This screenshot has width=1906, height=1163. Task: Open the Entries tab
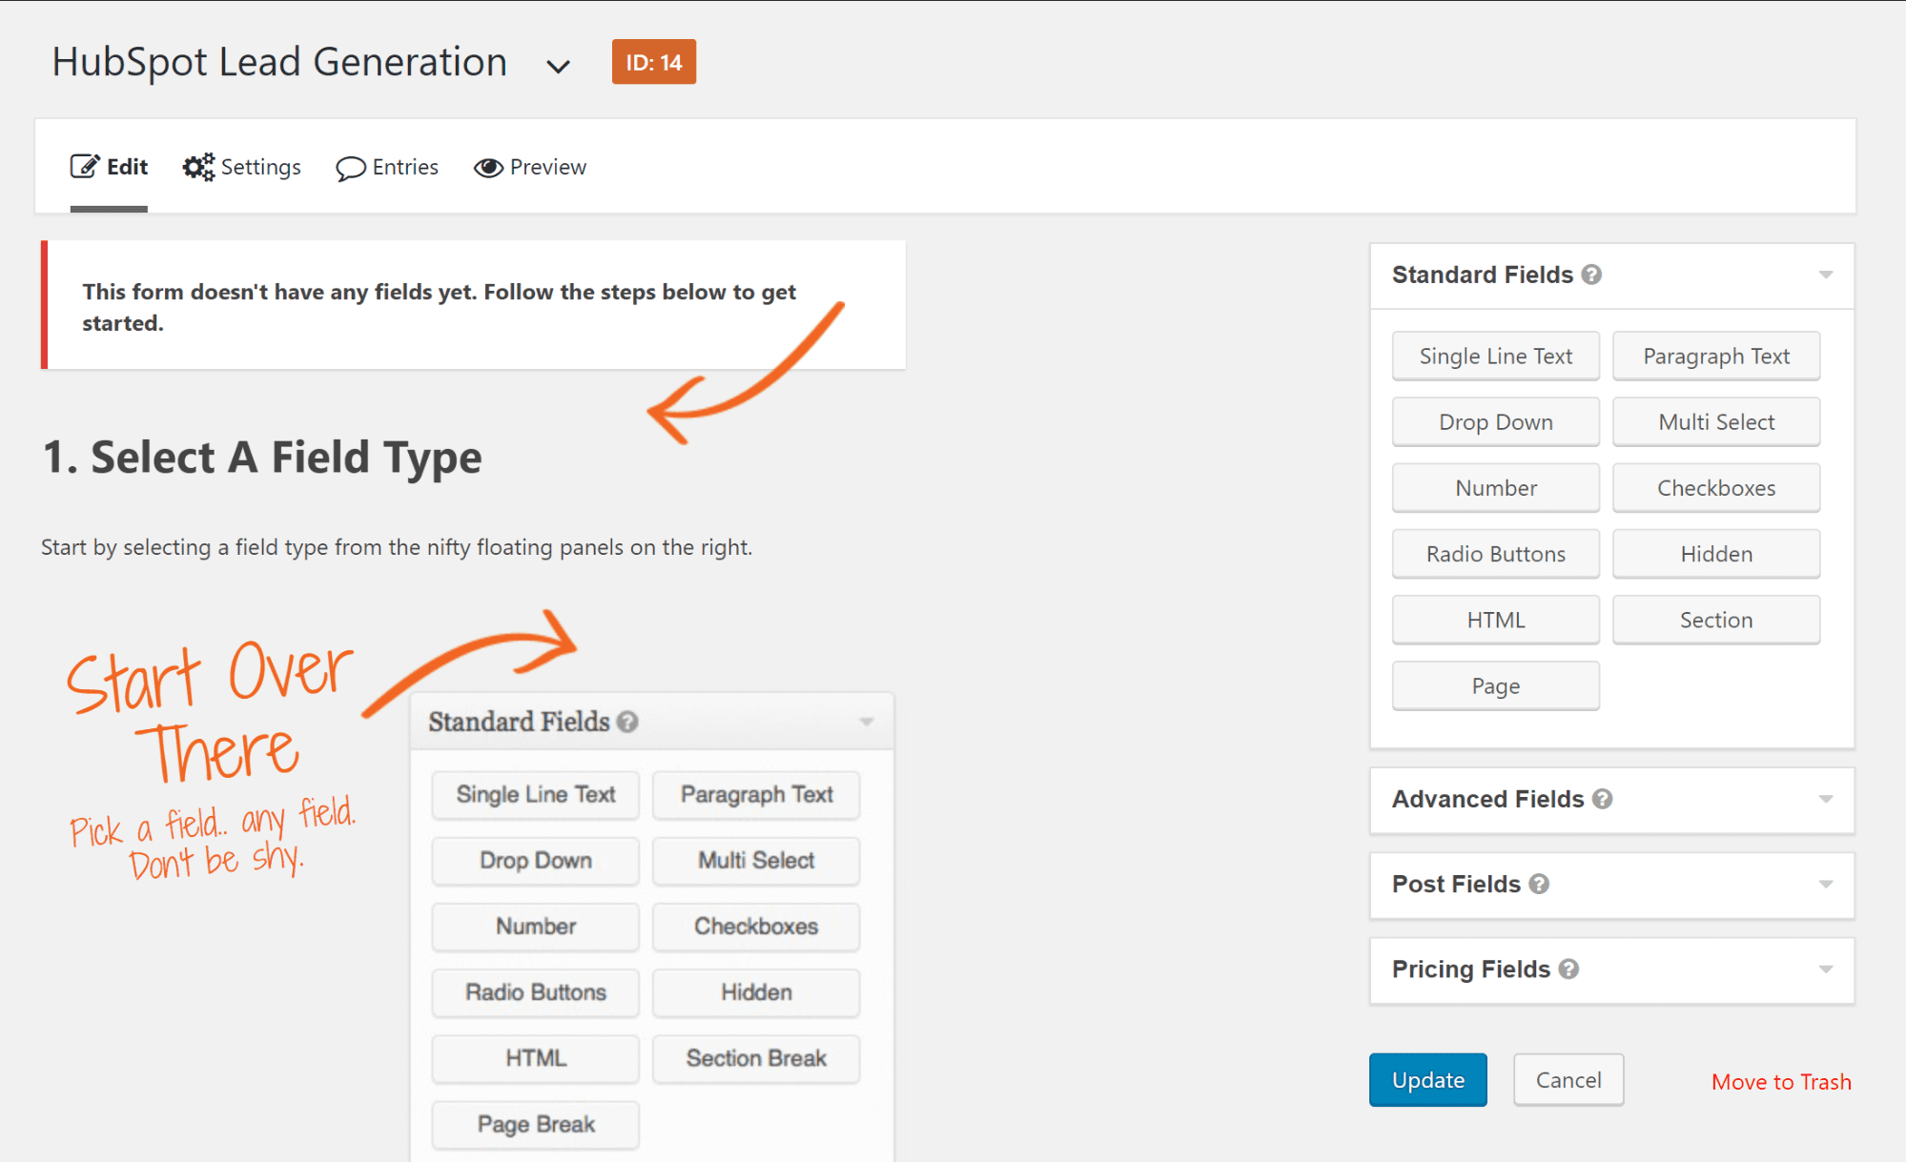pos(387,167)
